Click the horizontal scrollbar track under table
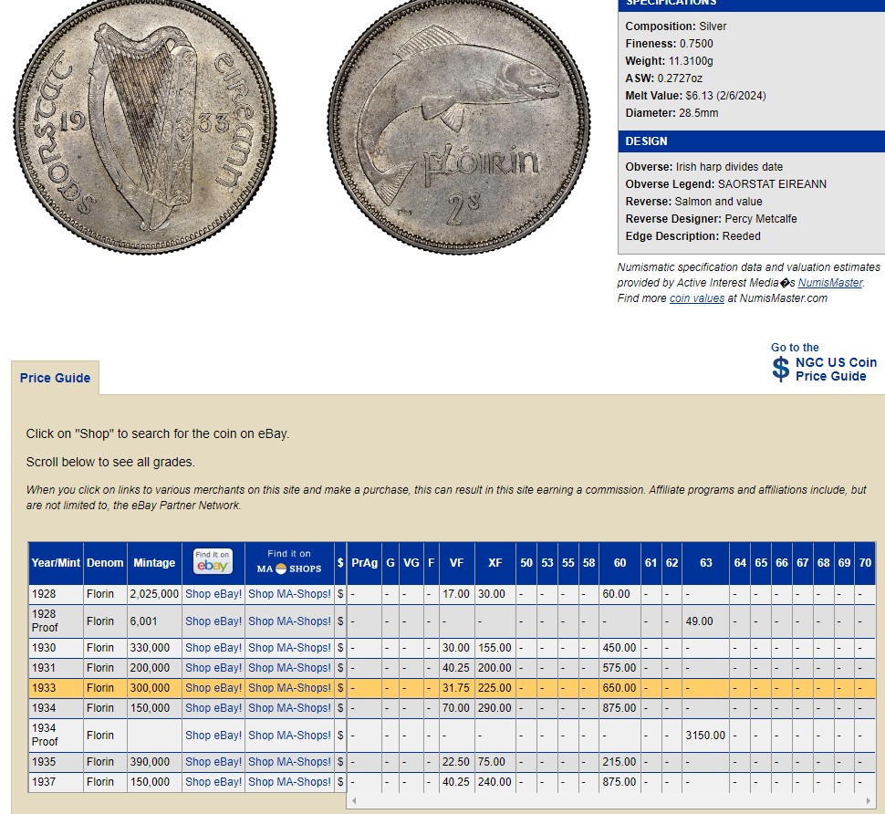This screenshot has height=814, width=885. (x=609, y=800)
